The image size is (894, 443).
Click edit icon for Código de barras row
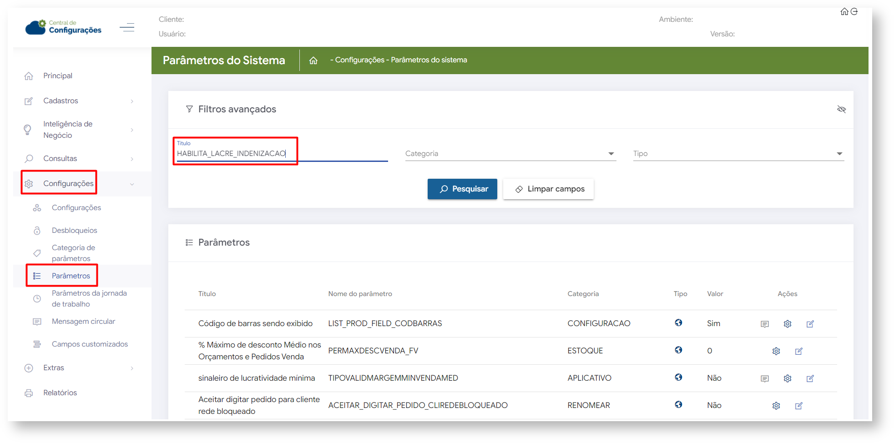810,324
